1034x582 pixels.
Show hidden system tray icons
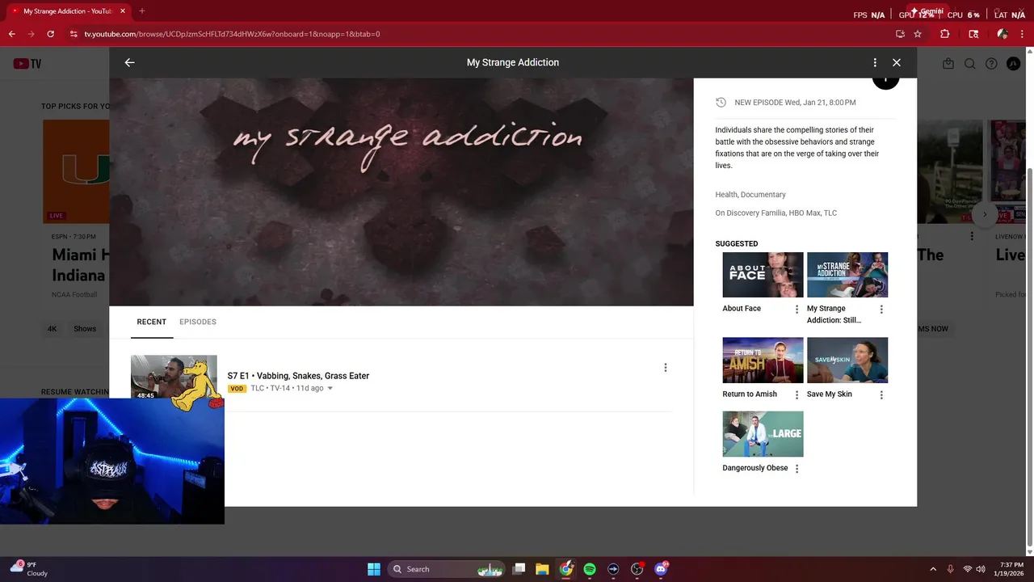pos(933,569)
